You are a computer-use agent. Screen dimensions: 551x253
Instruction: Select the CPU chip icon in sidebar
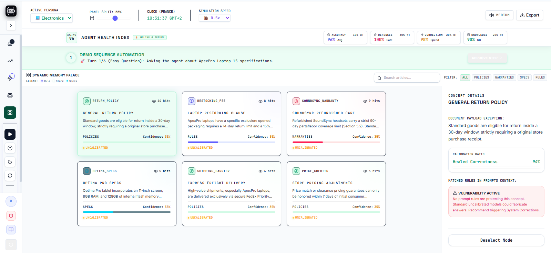click(10, 95)
